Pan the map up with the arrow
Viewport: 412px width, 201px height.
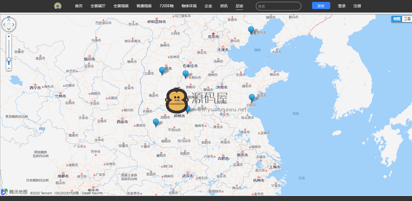pyautogui.click(x=9, y=20)
